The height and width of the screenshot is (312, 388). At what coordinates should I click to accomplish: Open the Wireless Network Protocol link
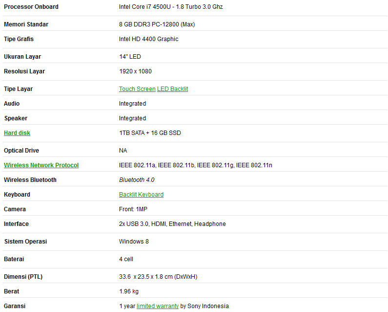(x=41, y=165)
